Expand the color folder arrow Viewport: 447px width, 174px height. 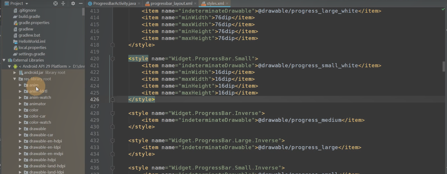coord(20,110)
